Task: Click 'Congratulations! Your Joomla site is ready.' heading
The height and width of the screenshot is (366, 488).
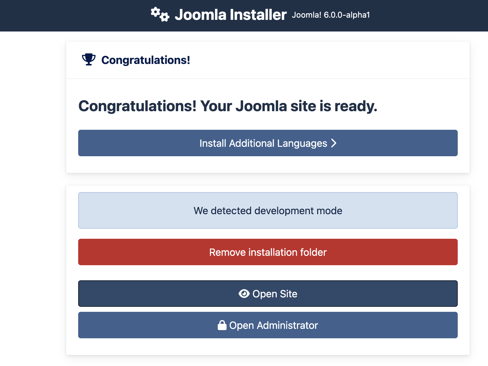Action: [228, 106]
